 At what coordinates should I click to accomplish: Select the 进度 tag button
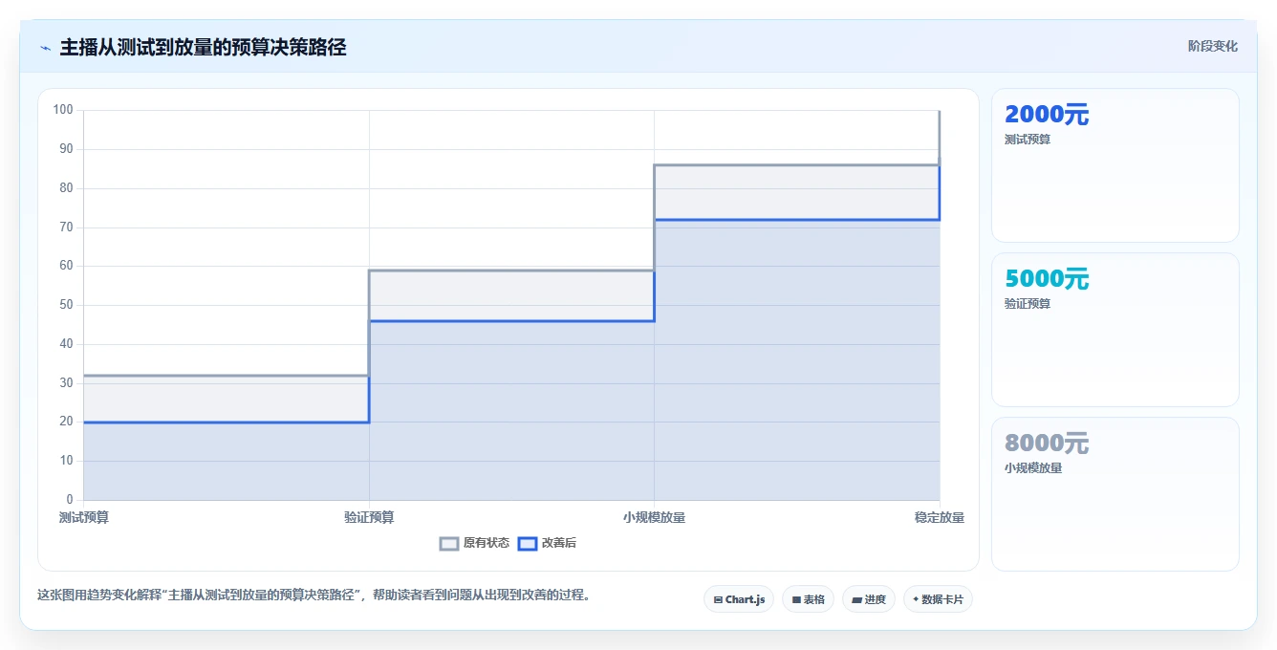pos(868,599)
